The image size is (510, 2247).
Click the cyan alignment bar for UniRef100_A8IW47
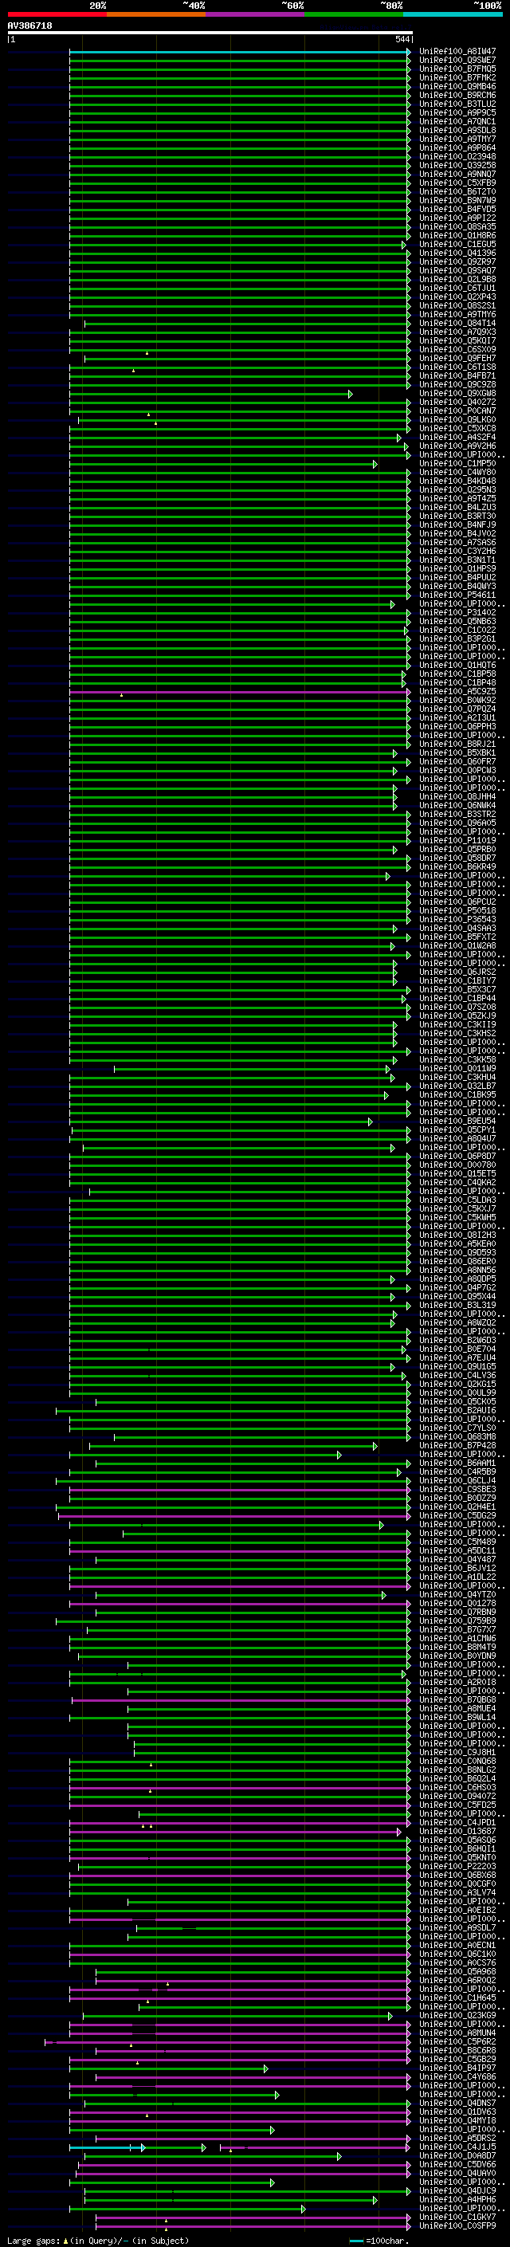tap(240, 52)
